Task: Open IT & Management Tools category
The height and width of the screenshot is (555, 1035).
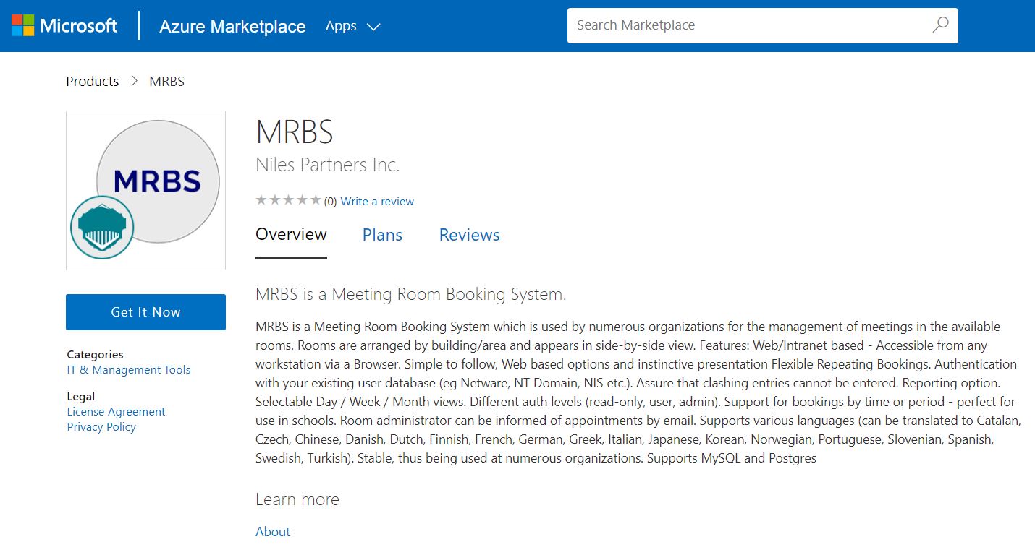Action: (128, 370)
